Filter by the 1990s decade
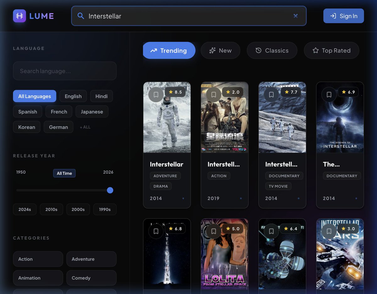Image resolution: width=377 pixels, height=294 pixels. [105, 209]
